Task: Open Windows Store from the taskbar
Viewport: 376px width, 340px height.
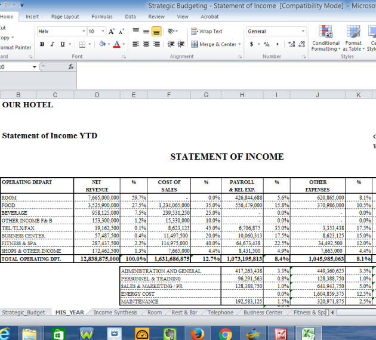Action: (x=58, y=333)
